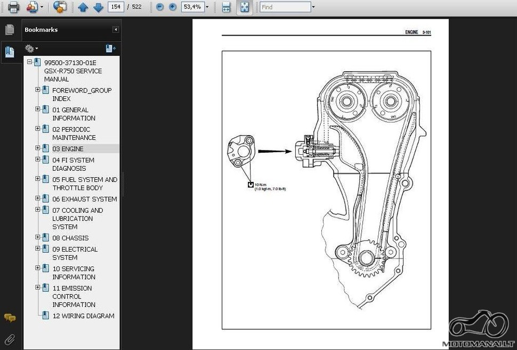This screenshot has height=350, width=517.
Task: Click the zoom percentage field
Action: [192, 7]
